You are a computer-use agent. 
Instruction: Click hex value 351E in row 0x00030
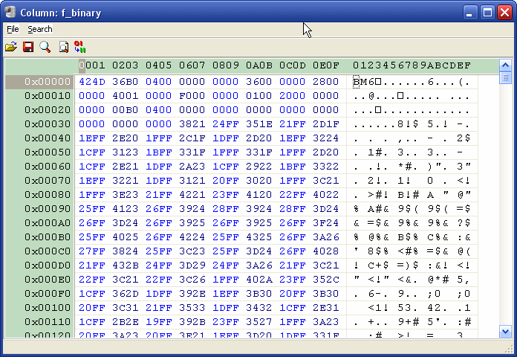point(259,124)
